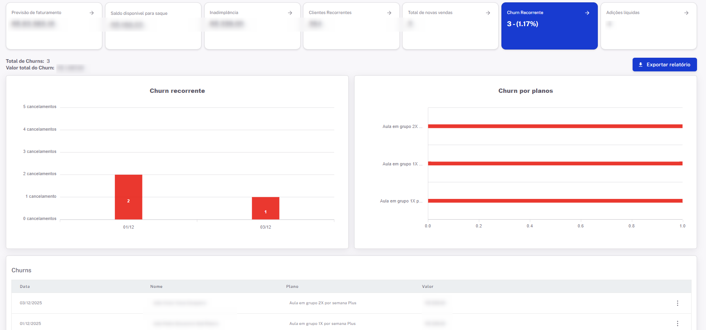Select the Saldo disponível para saque card
This screenshot has height=330, width=706.
point(153,26)
